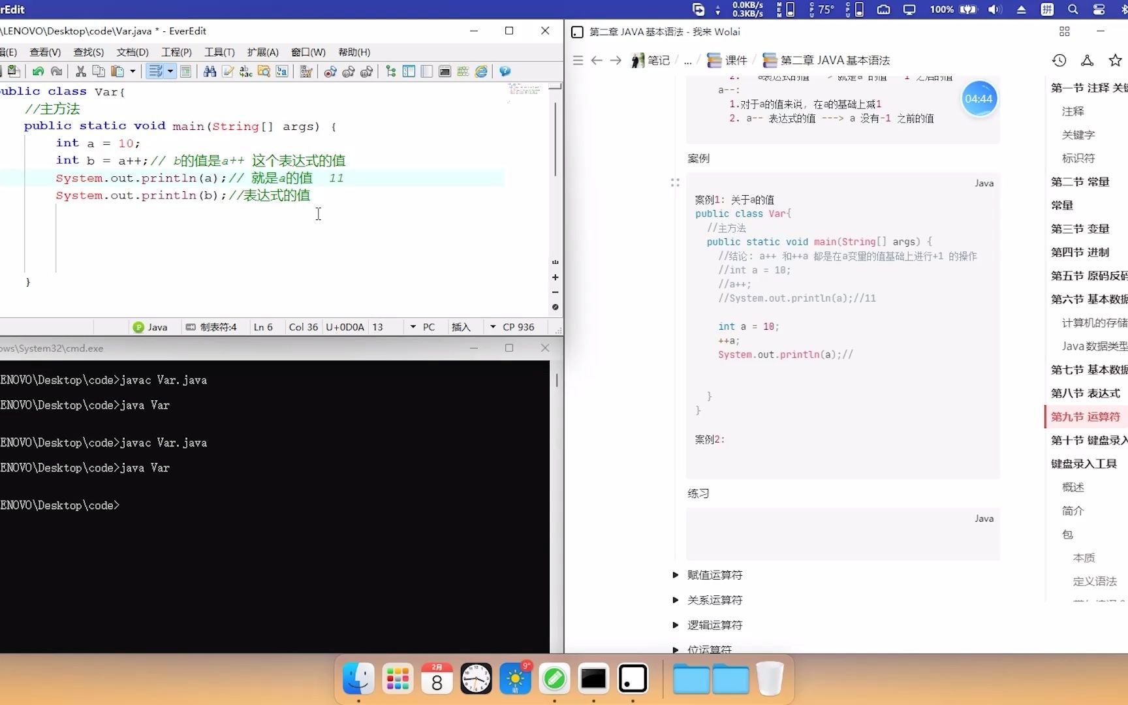Navigate to 第九节 运算符 in the outline
1128x705 pixels.
1086,416
